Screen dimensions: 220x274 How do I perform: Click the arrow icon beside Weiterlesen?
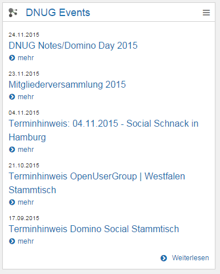pyautogui.click(x=163, y=258)
